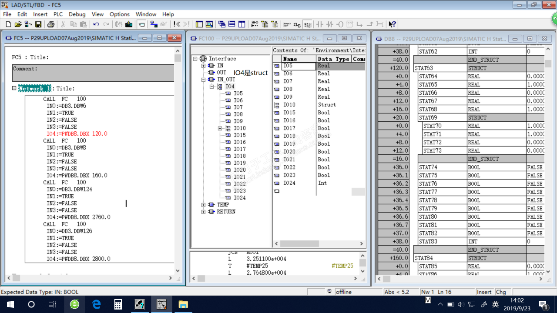
Task: Toggle symbolic representation label icon
Action: [x=141, y=24]
